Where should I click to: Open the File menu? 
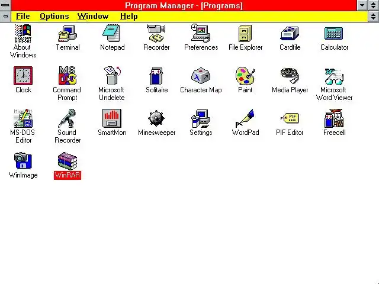pyautogui.click(x=23, y=16)
